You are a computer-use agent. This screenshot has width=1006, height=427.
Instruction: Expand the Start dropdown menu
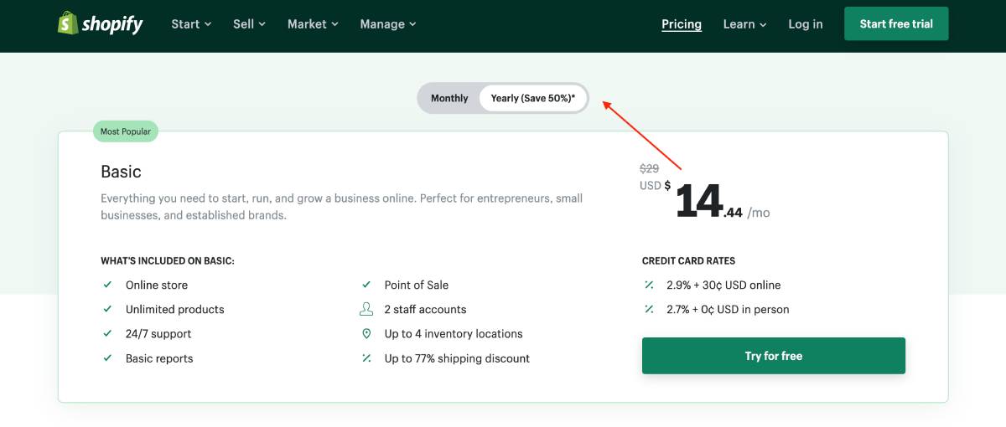coord(191,24)
